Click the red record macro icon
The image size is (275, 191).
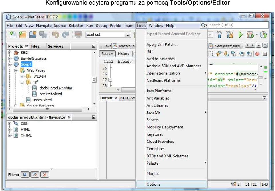point(257,54)
